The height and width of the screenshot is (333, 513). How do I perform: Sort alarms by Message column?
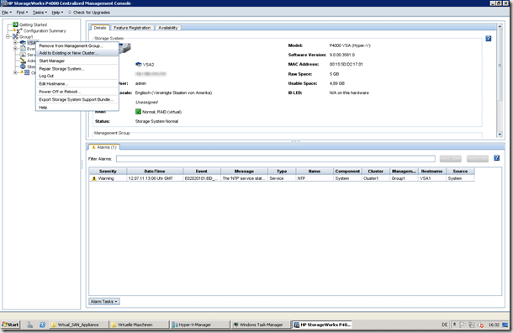click(x=244, y=171)
